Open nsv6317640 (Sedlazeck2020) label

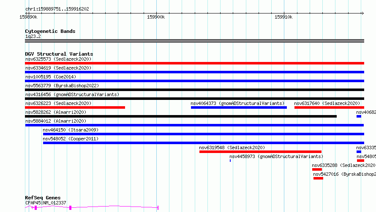tap(327, 103)
